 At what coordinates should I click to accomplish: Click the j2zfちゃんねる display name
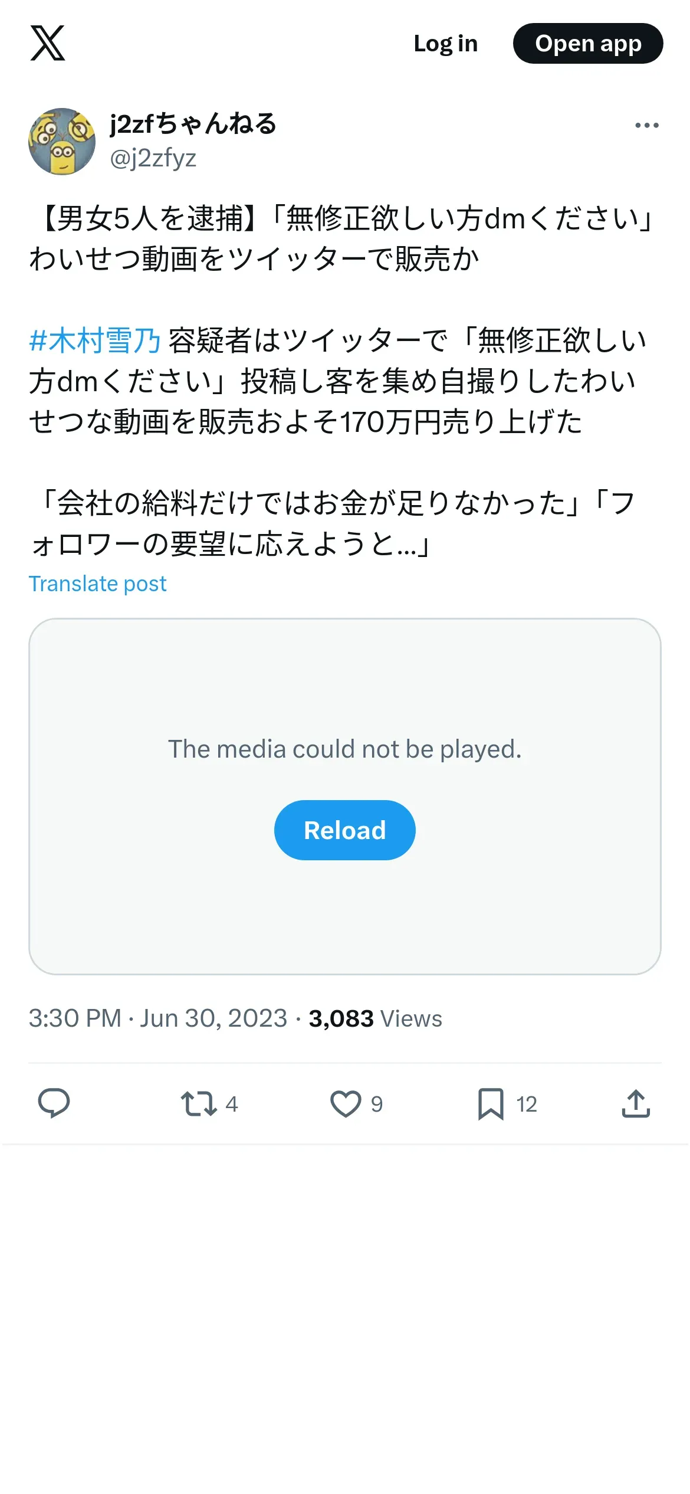(x=193, y=124)
